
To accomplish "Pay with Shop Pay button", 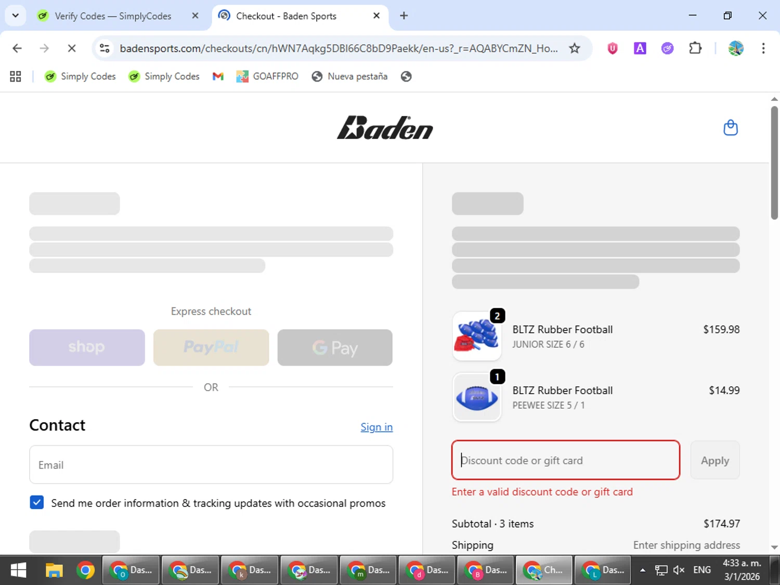I will point(87,347).
